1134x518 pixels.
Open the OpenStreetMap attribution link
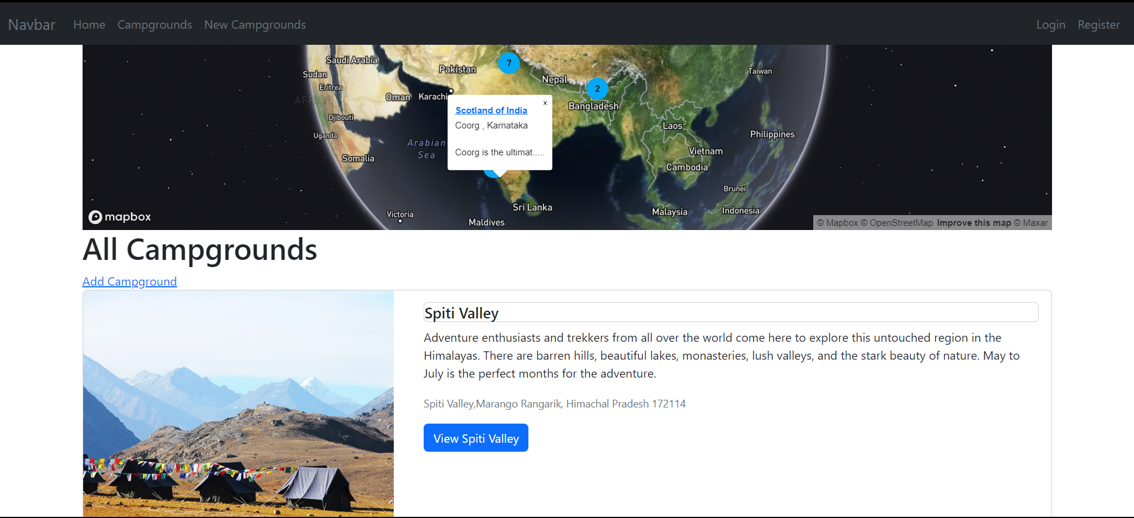pos(896,222)
